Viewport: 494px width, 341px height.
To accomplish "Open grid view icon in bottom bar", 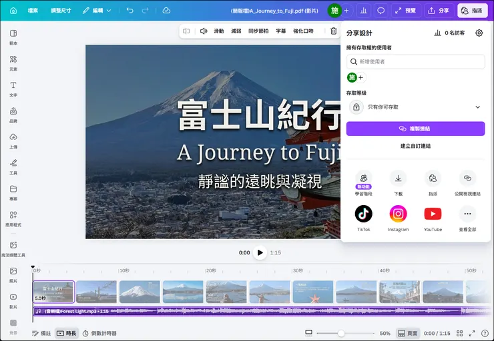I will pos(460,334).
